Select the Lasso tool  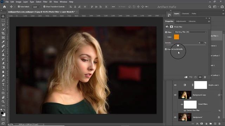3,25
